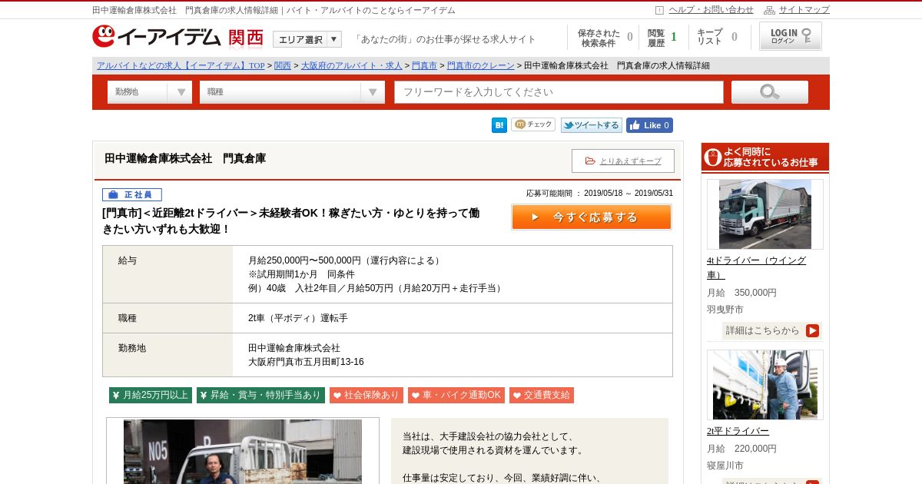Select tag 月給25万円以上

click(x=151, y=395)
